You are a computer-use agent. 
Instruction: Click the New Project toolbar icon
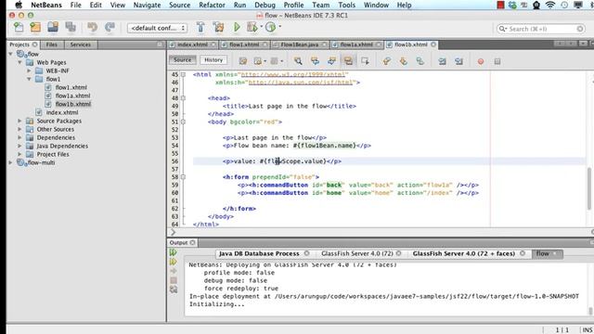coord(35,27)
